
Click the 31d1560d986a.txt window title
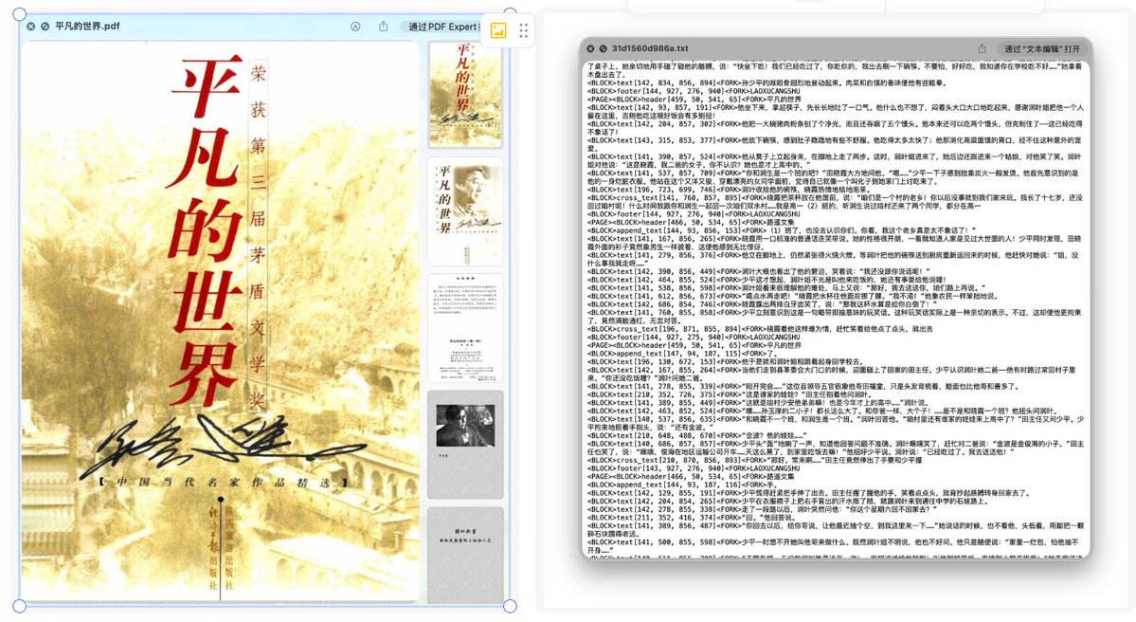tap(650, 48)
